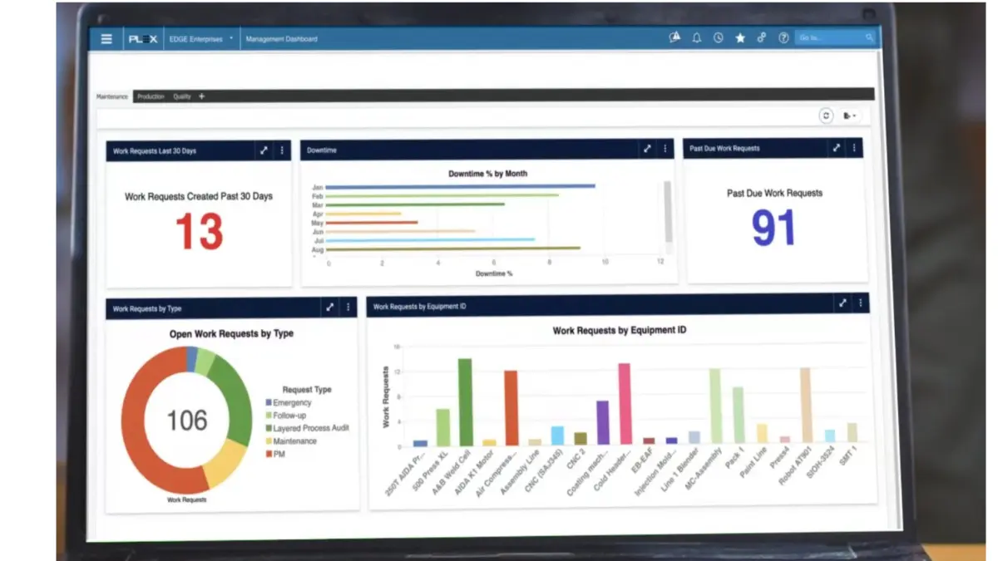Open the notifications bell icon
Image resolution: width=998 pixels, height=561 pixels.
697,37
